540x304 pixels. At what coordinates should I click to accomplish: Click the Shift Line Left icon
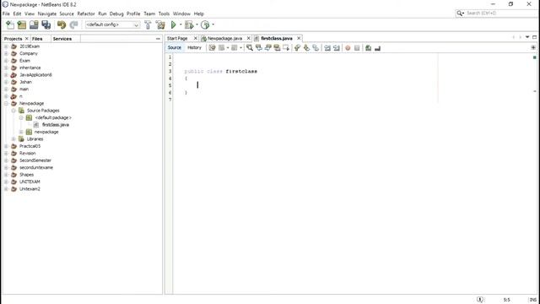click(x=327, y=48)
